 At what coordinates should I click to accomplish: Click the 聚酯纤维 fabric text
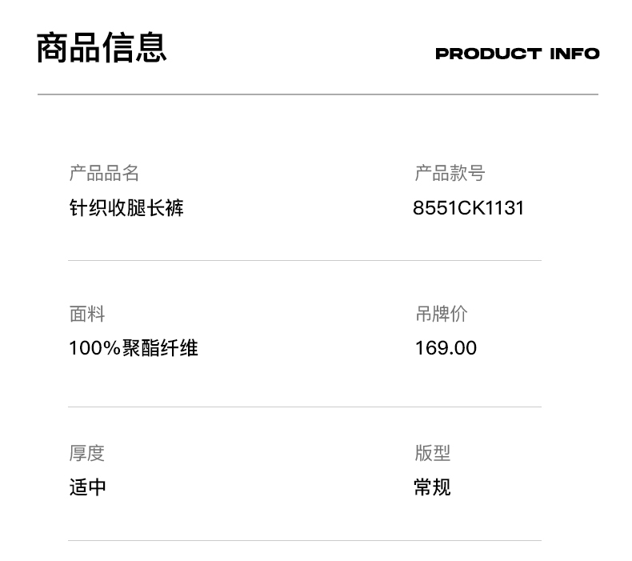tap(160, 348)
